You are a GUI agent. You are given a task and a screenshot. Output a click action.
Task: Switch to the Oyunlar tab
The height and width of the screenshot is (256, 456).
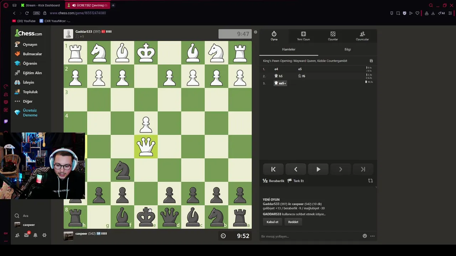tap(333, 36)
